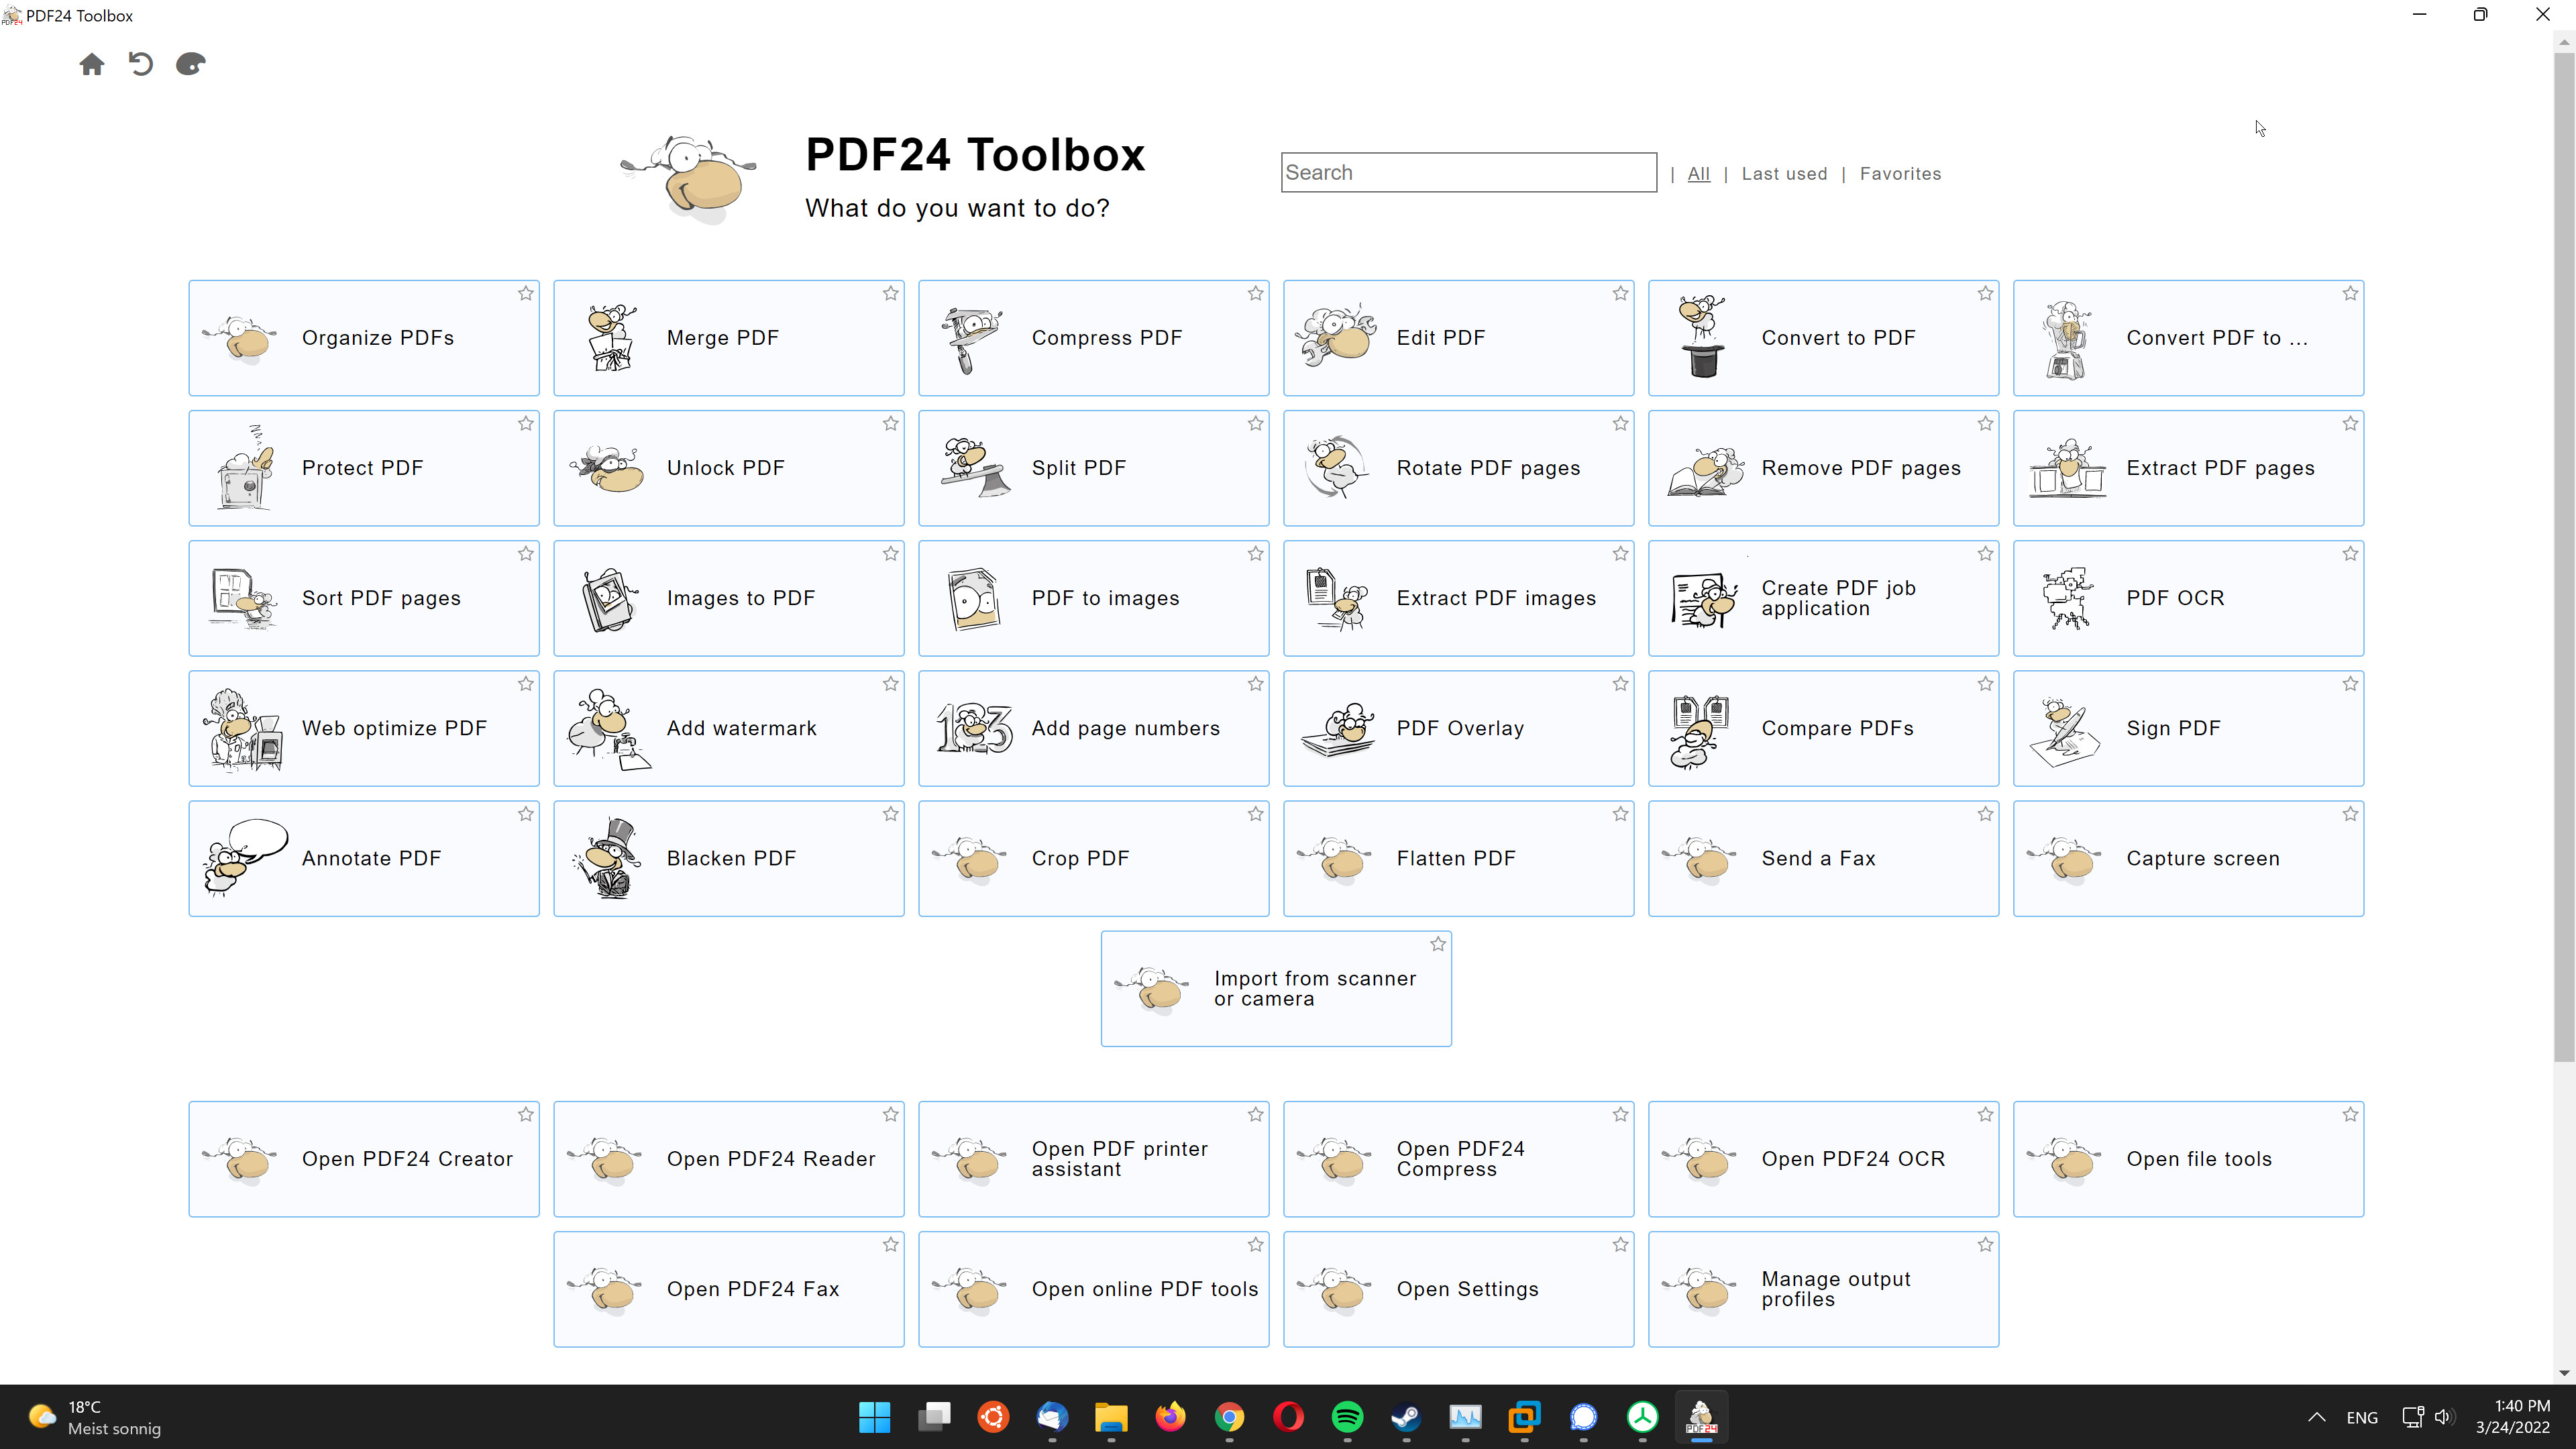Open the Sign PDF tool
The width and height of the screenshot is (2576, 1449).
(2189, 728)
